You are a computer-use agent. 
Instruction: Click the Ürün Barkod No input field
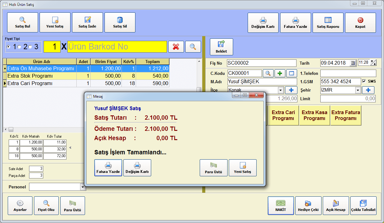[x=117, y=47]
